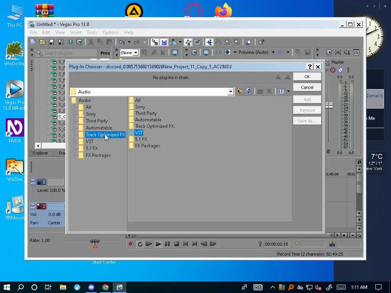Image resolution: width=391 pixels, height=293 pixels.
Task: Click the timecode display 00:00:02:15
Action: click(x=276, y=244)
